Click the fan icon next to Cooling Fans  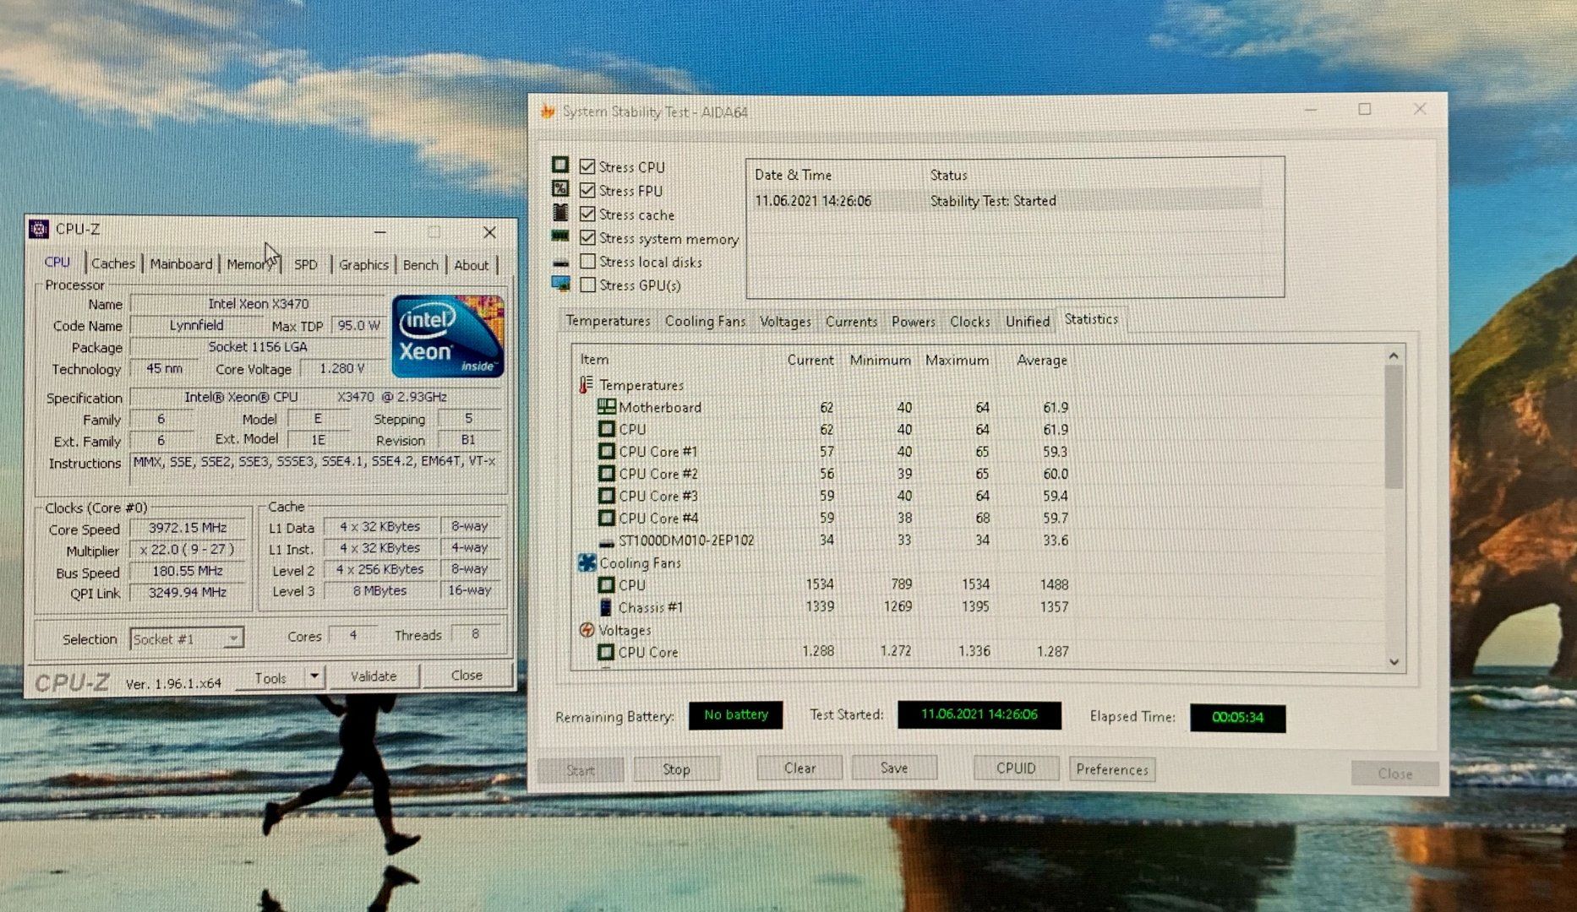[x=587, y=562]
